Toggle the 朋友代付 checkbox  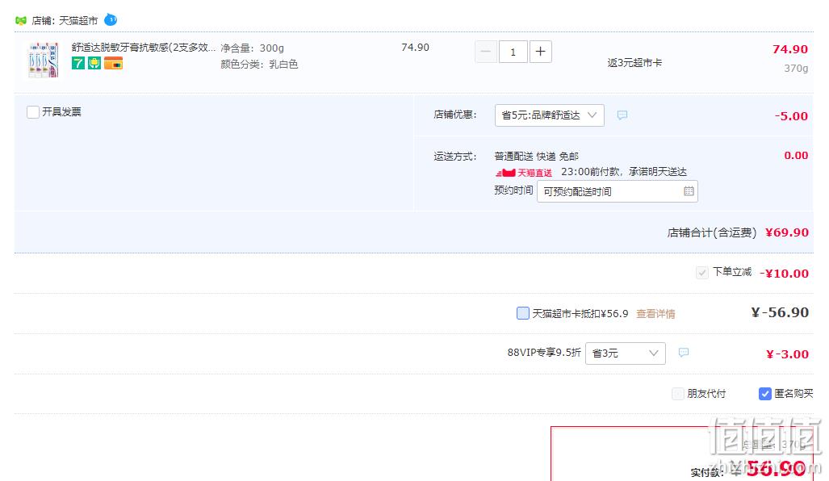pos(678,394)
